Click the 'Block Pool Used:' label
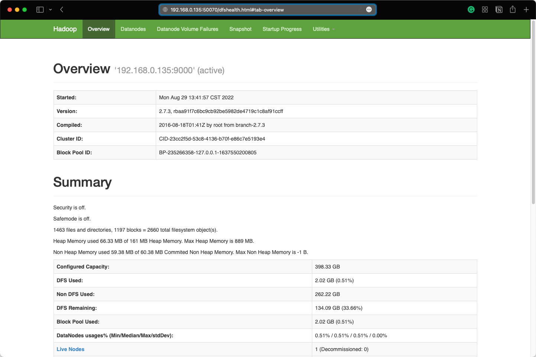Viewport: 536px width, 357px height. pos(78,322)
